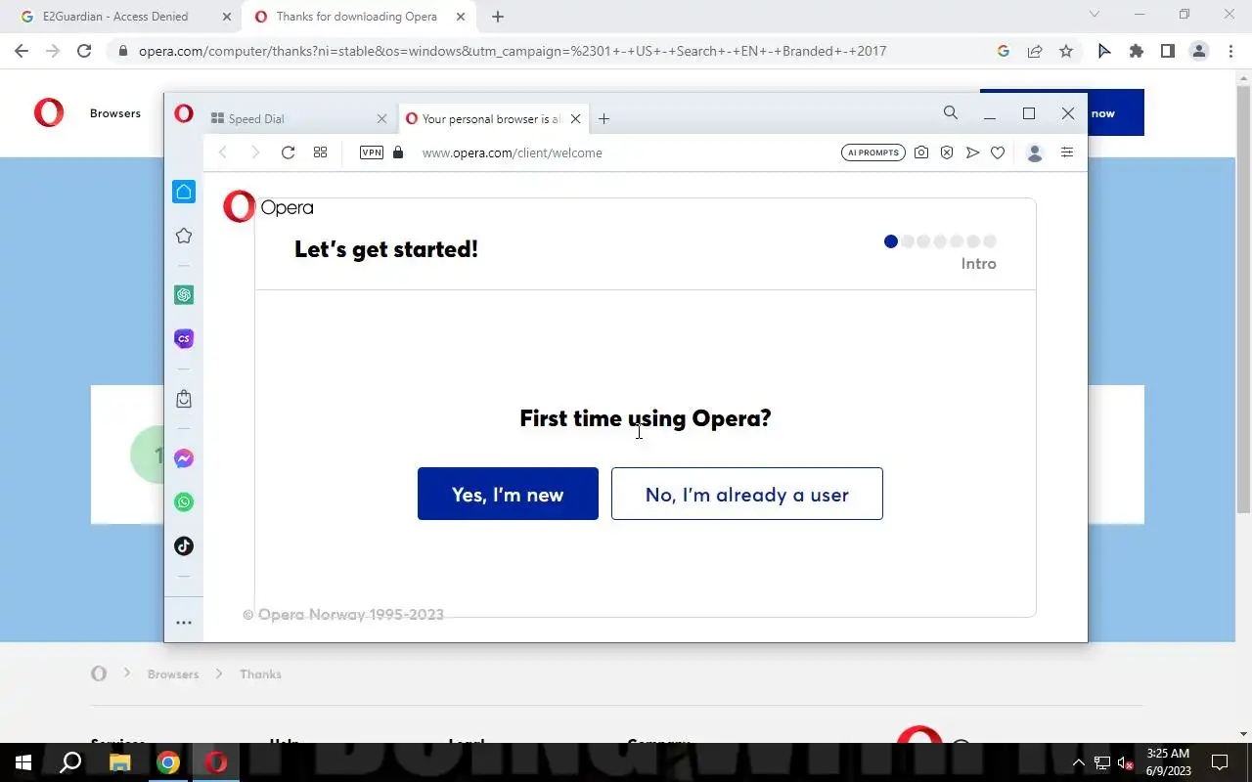Screen dimensions: 1252x782
Task: Bookmark this page in Chrome
Action: 1066,51
